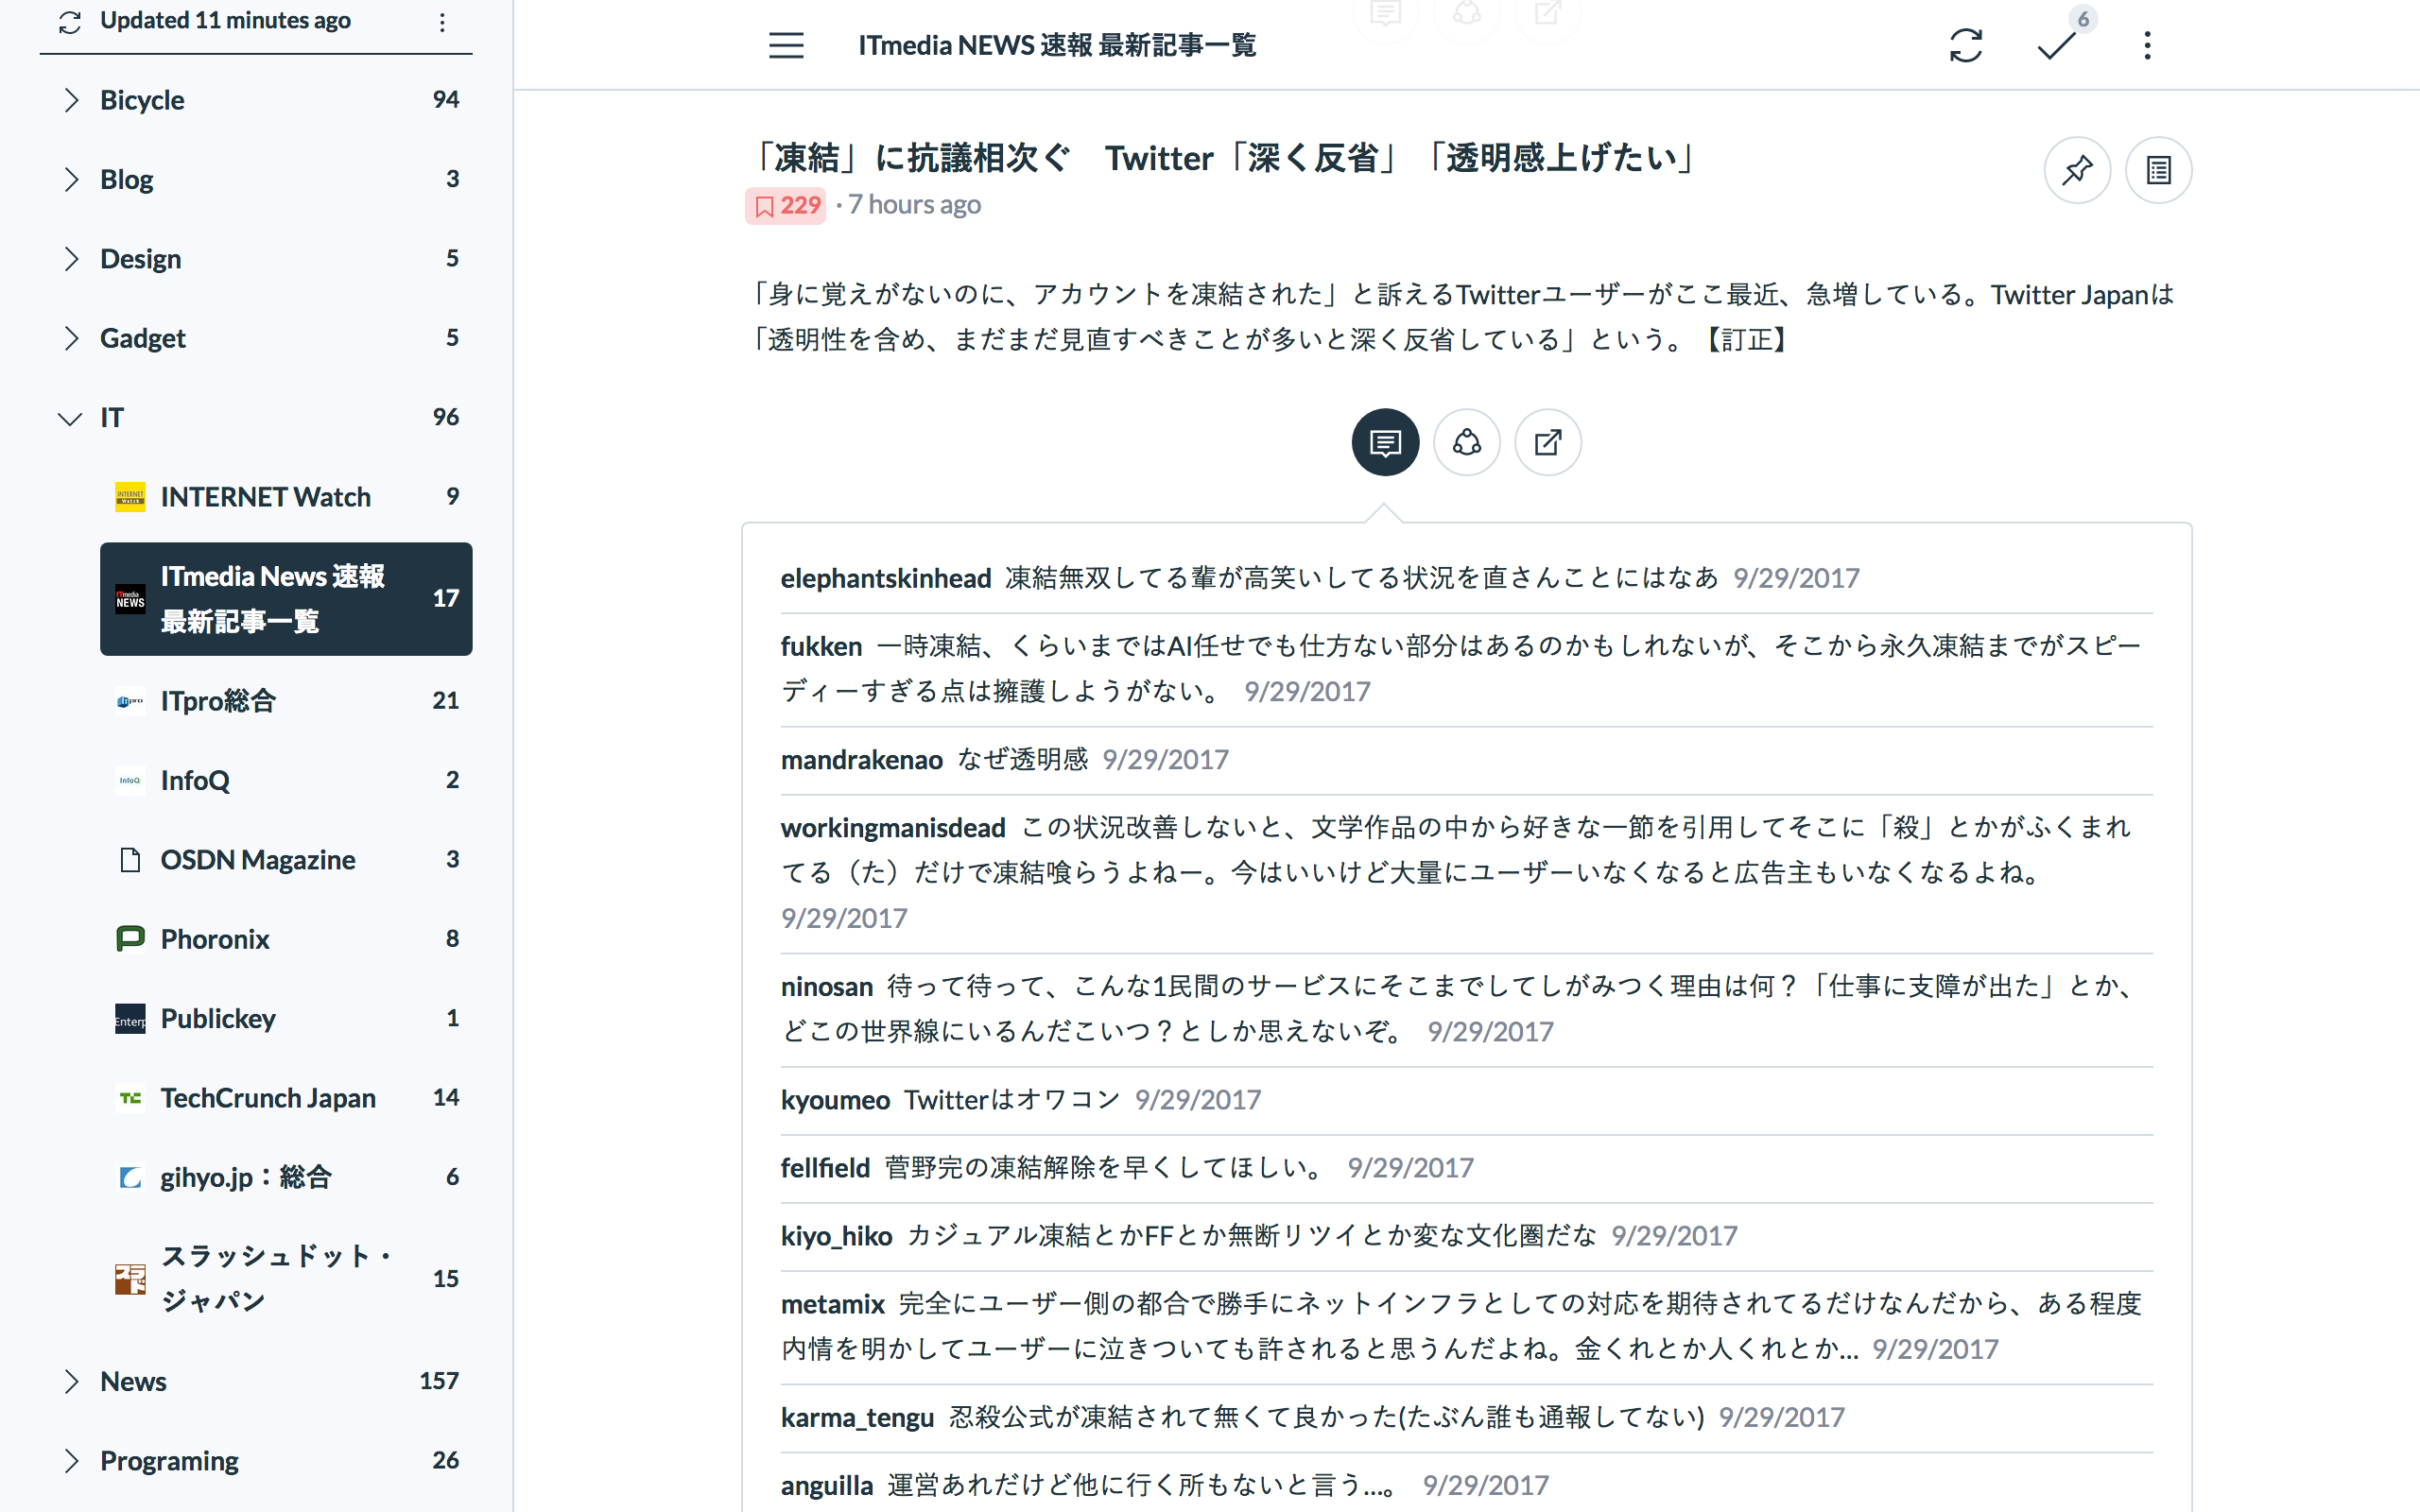
Task: Click News folder unread count 157
Action: point(439,1381)
